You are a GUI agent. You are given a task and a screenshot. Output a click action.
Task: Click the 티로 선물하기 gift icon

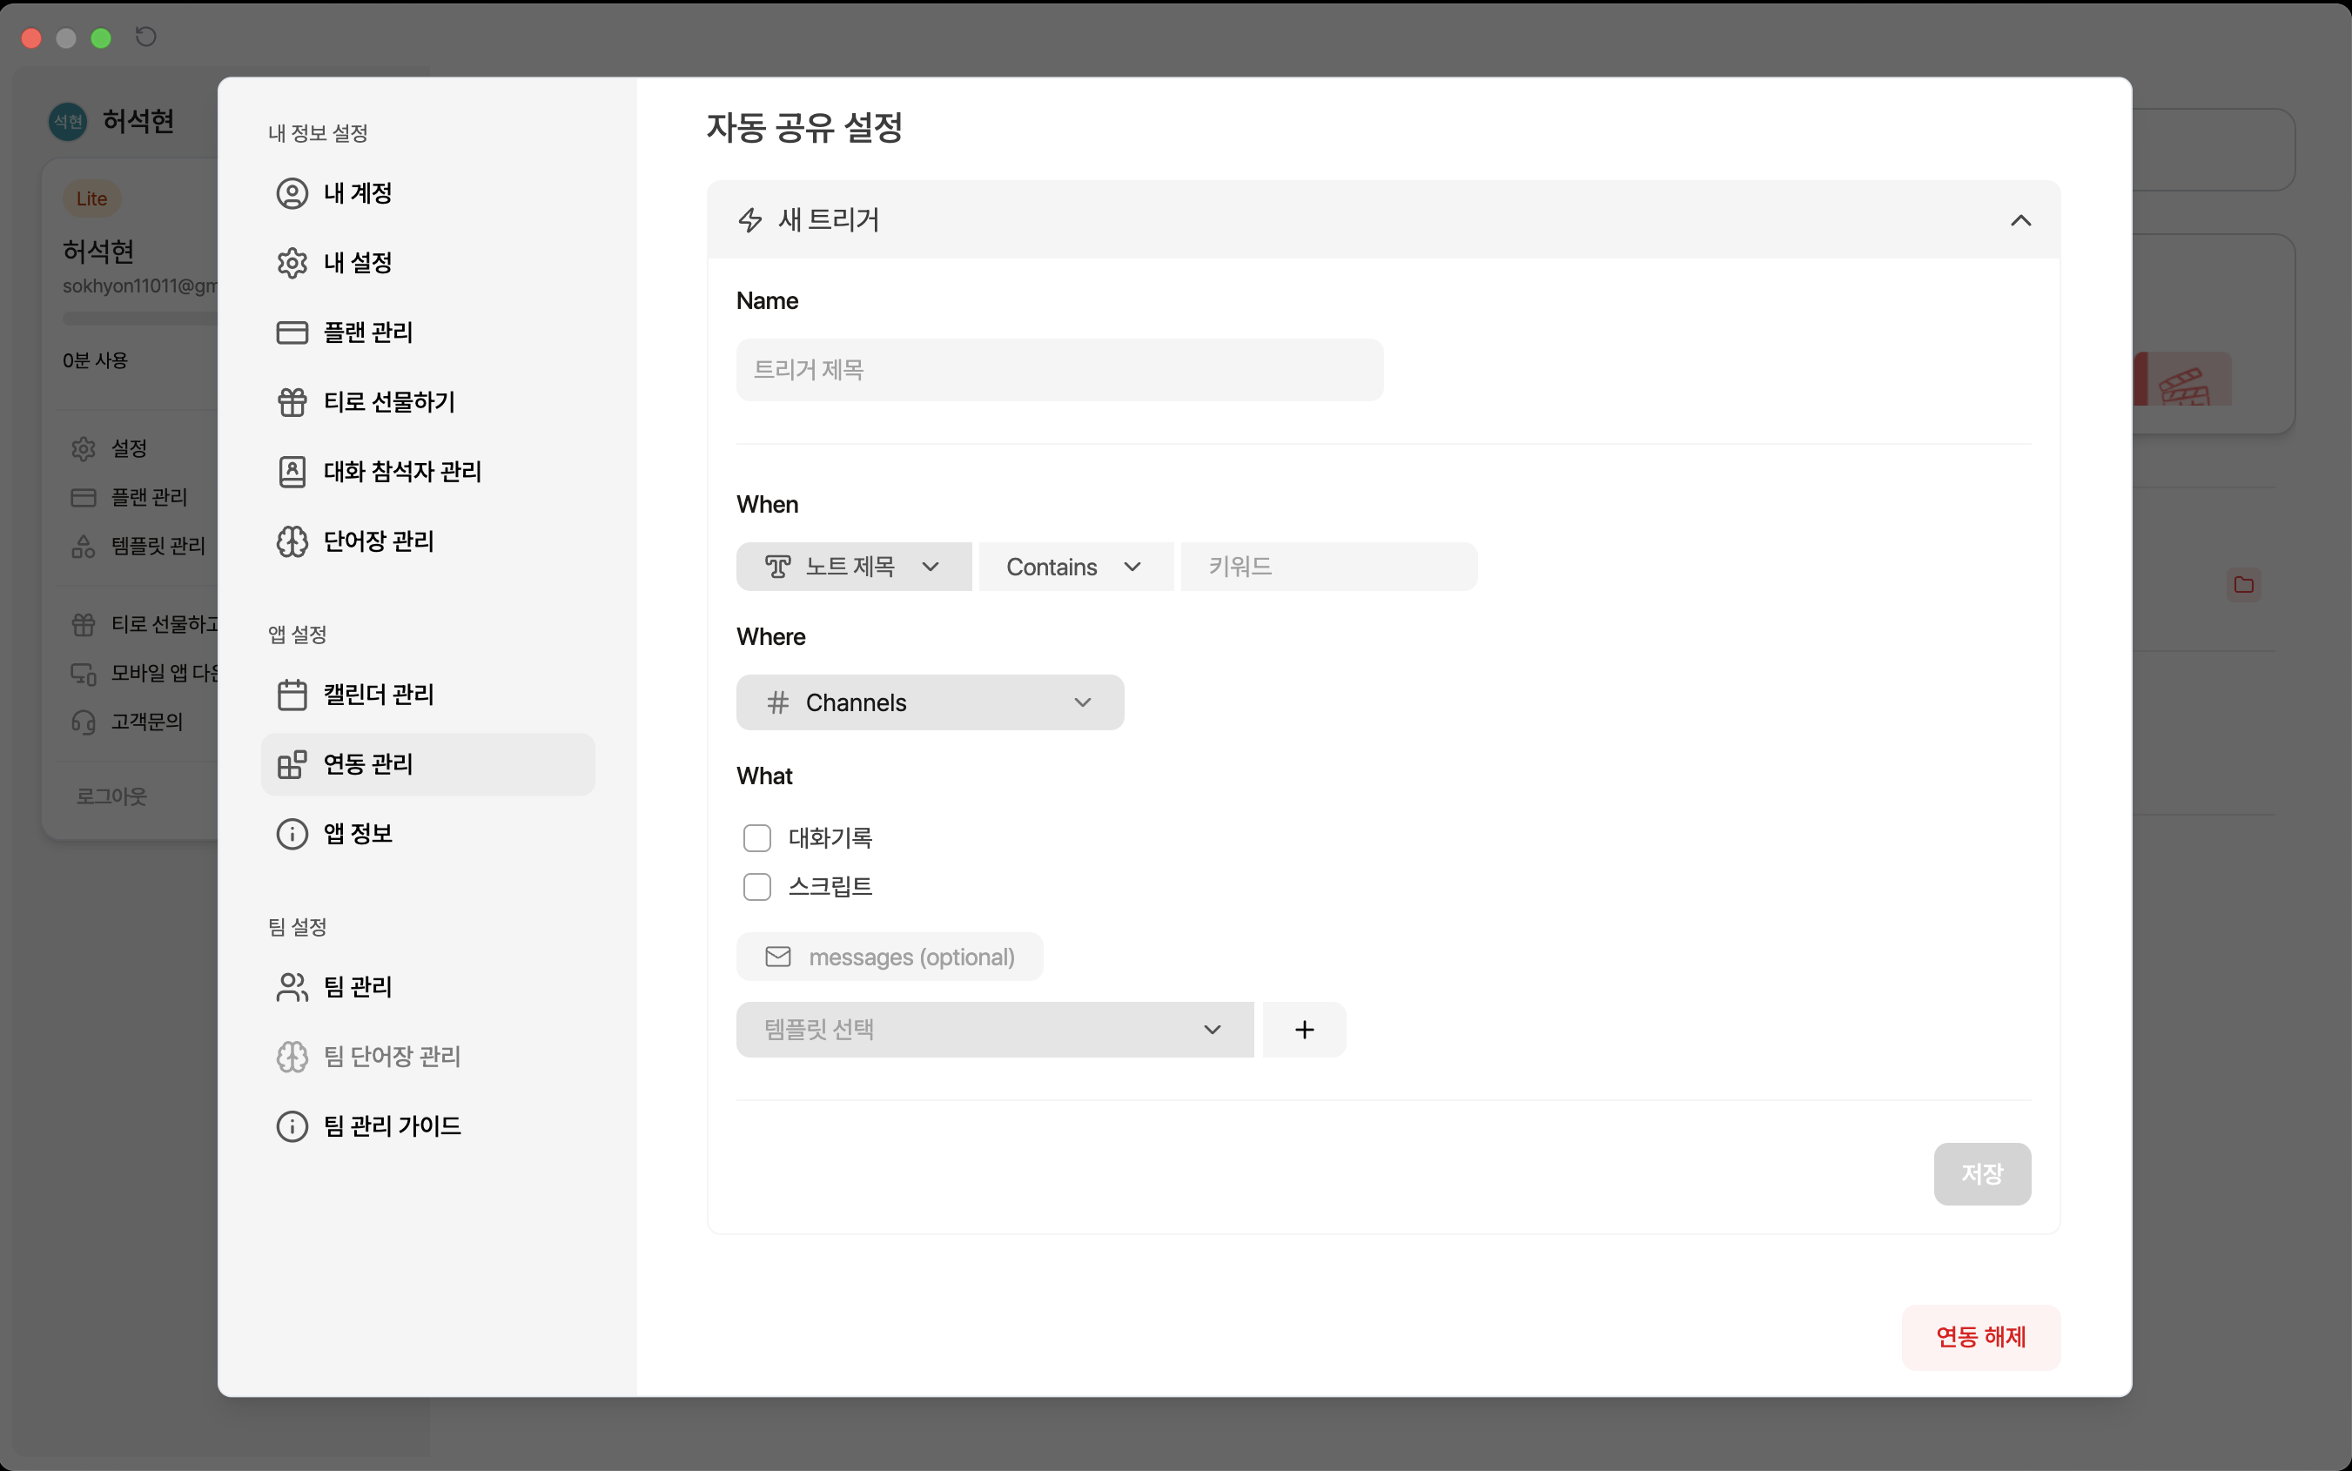click(292, 402)
